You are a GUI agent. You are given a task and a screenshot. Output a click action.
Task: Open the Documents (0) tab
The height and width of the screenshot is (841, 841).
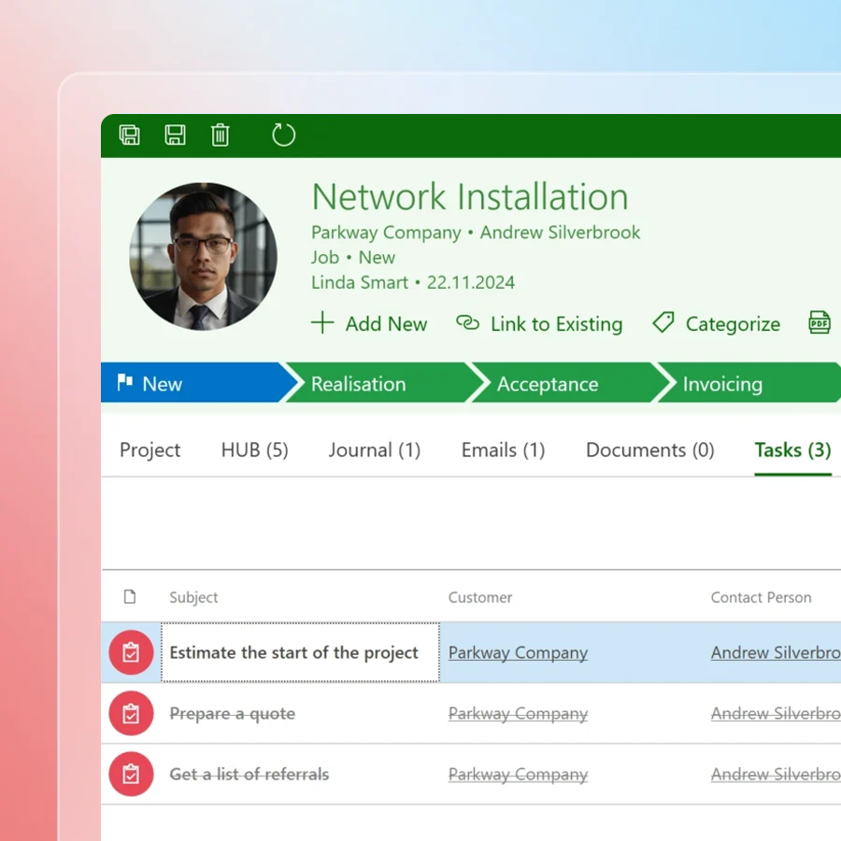[650, 450]
